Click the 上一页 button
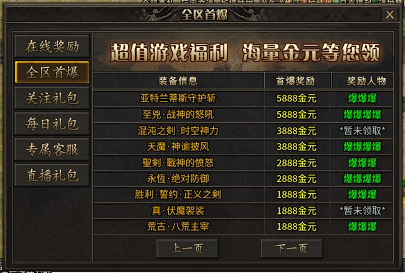Image resolution: width=405 pixels, height=273 pixels. tap(188, 249)
